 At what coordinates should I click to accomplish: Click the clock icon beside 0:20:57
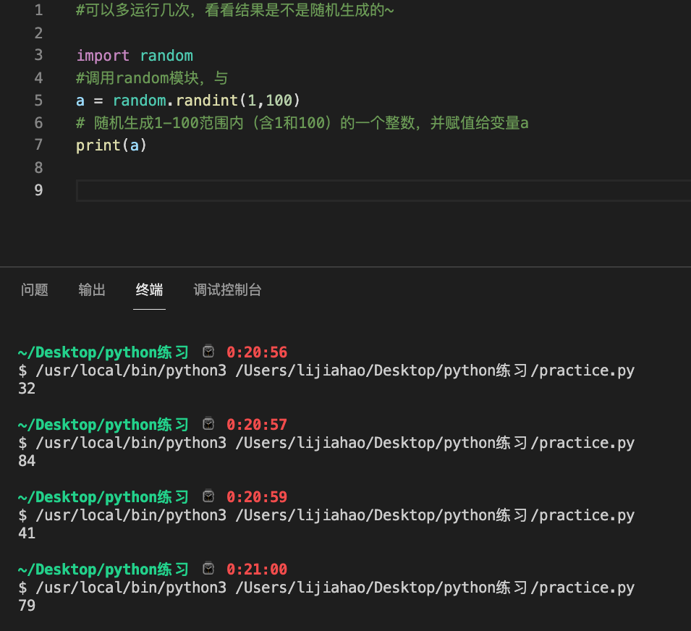(x=208, y=423)
